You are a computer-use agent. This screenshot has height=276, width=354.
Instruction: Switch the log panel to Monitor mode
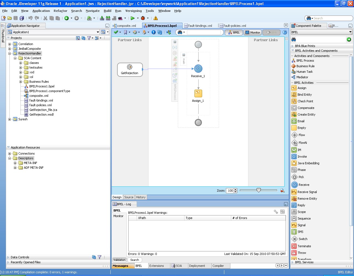pyautogui.click(x=119, y=216)
